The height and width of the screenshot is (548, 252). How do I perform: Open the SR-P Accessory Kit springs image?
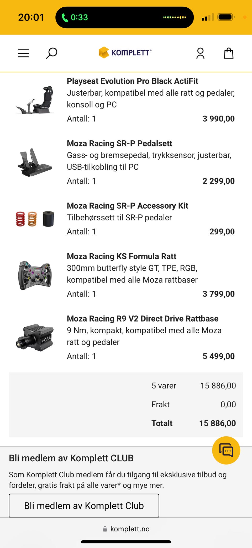(35, 219)
